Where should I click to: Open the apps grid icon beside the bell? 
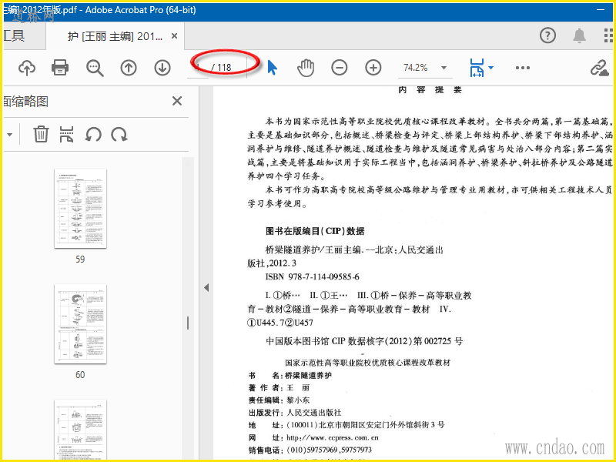(608, 35)
